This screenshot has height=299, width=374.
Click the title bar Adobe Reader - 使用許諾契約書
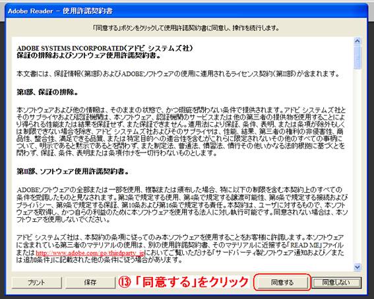(x=186, y=11)
